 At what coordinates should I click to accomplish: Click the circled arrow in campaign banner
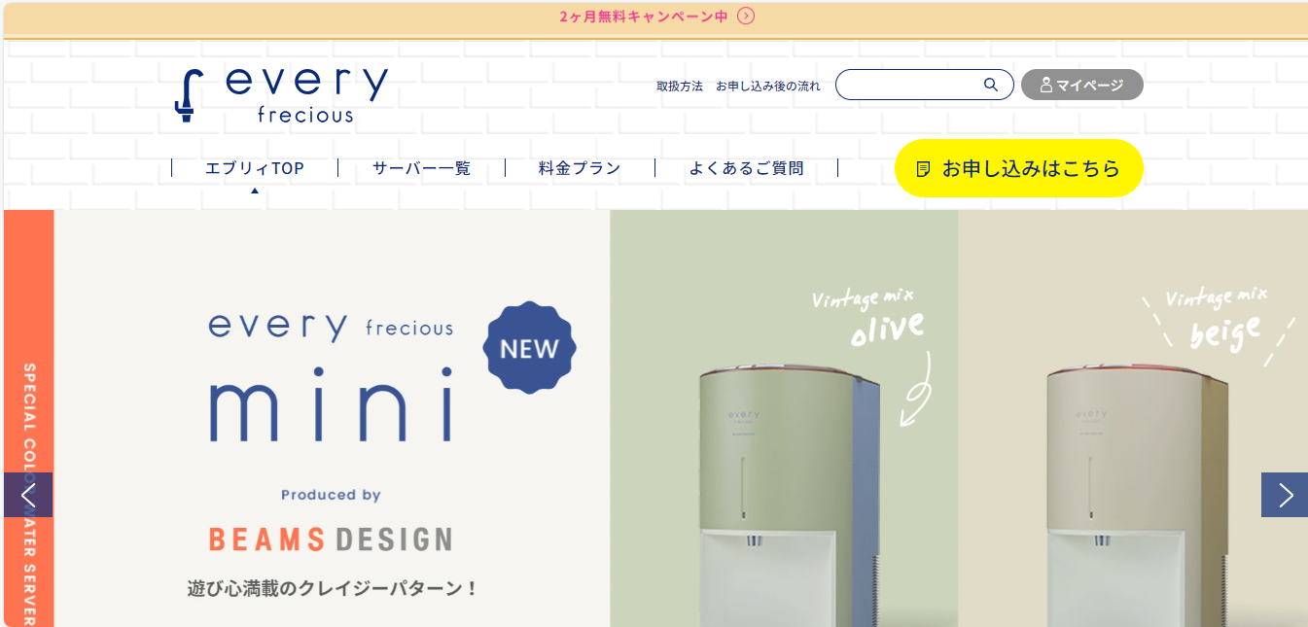(x=746, y=16)
